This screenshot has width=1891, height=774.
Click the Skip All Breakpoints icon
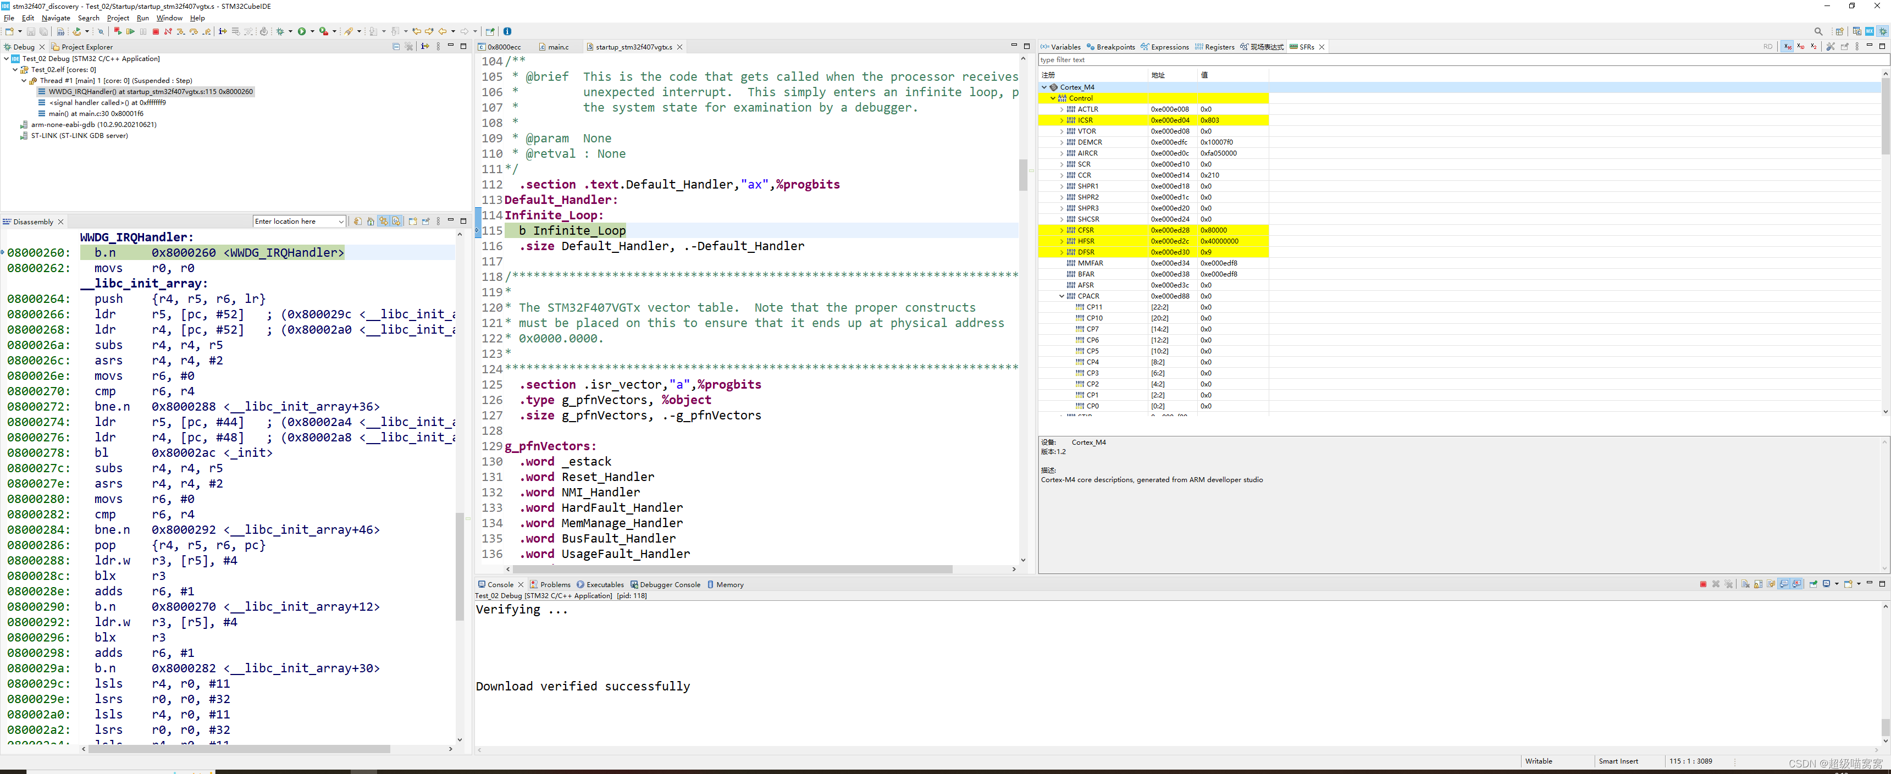pyautogui.click(x=101, y=31)
